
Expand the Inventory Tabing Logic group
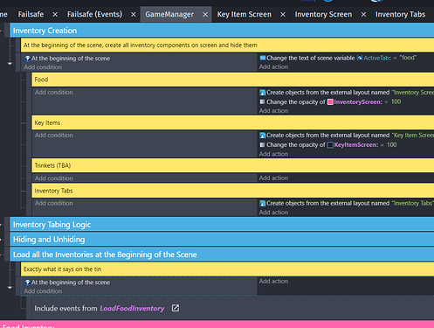[x=2, y=225]
